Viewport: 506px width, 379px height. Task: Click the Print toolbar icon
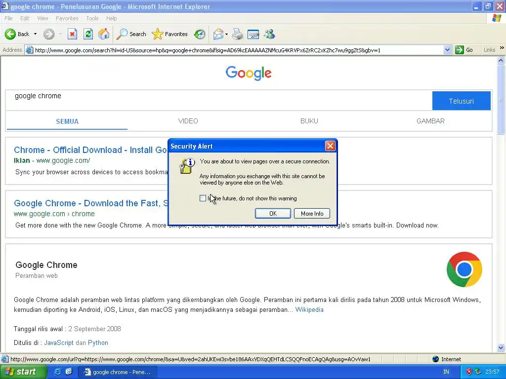click(x=238, y=34)
